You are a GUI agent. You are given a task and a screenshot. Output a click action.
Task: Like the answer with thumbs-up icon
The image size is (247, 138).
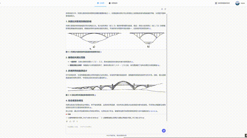coord(70,122)
